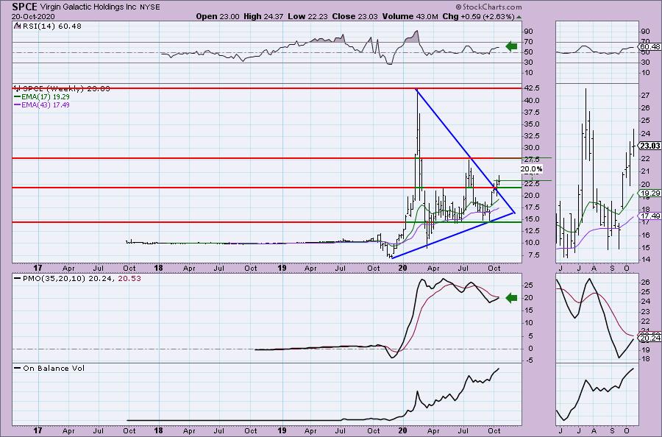
Task: Click the green arrow in the PMO panel
Action: coord(511,298)
